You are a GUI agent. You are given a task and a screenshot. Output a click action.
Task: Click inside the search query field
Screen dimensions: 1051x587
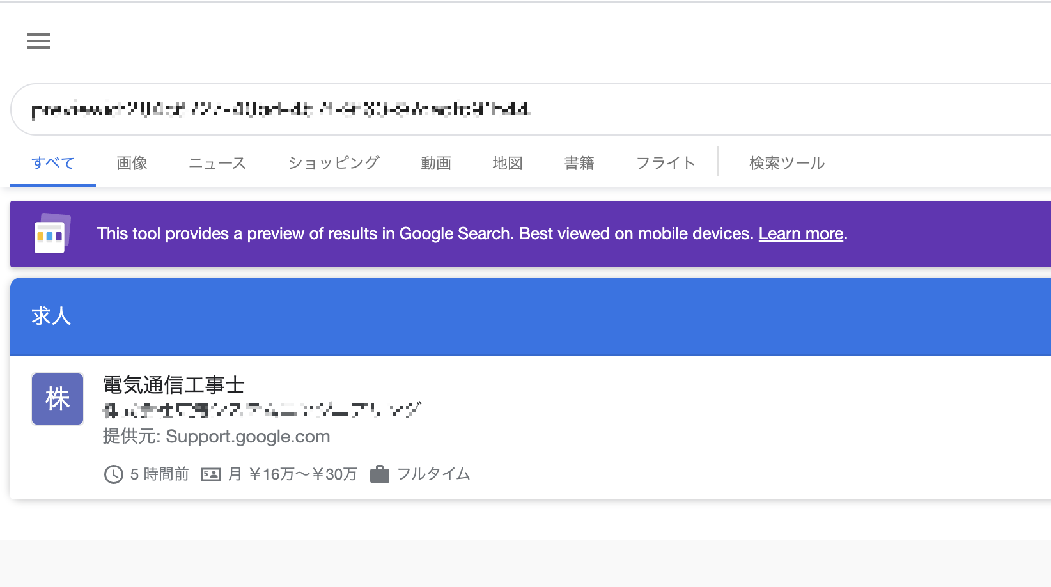[x=531, y=109]
